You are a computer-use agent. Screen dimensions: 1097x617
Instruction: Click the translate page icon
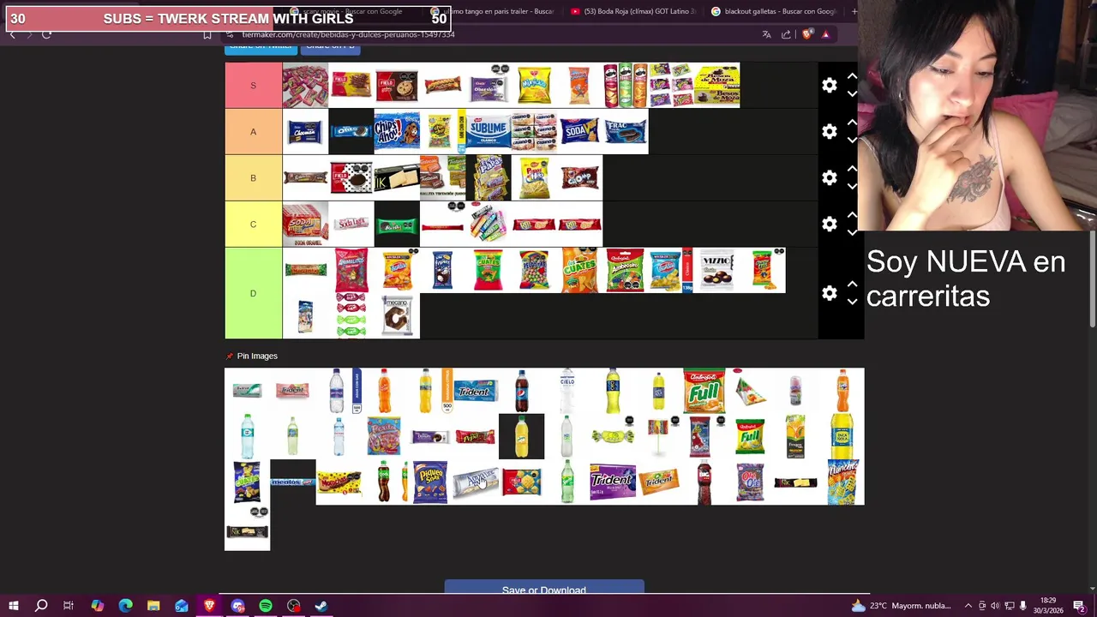[x=766, y=34]
